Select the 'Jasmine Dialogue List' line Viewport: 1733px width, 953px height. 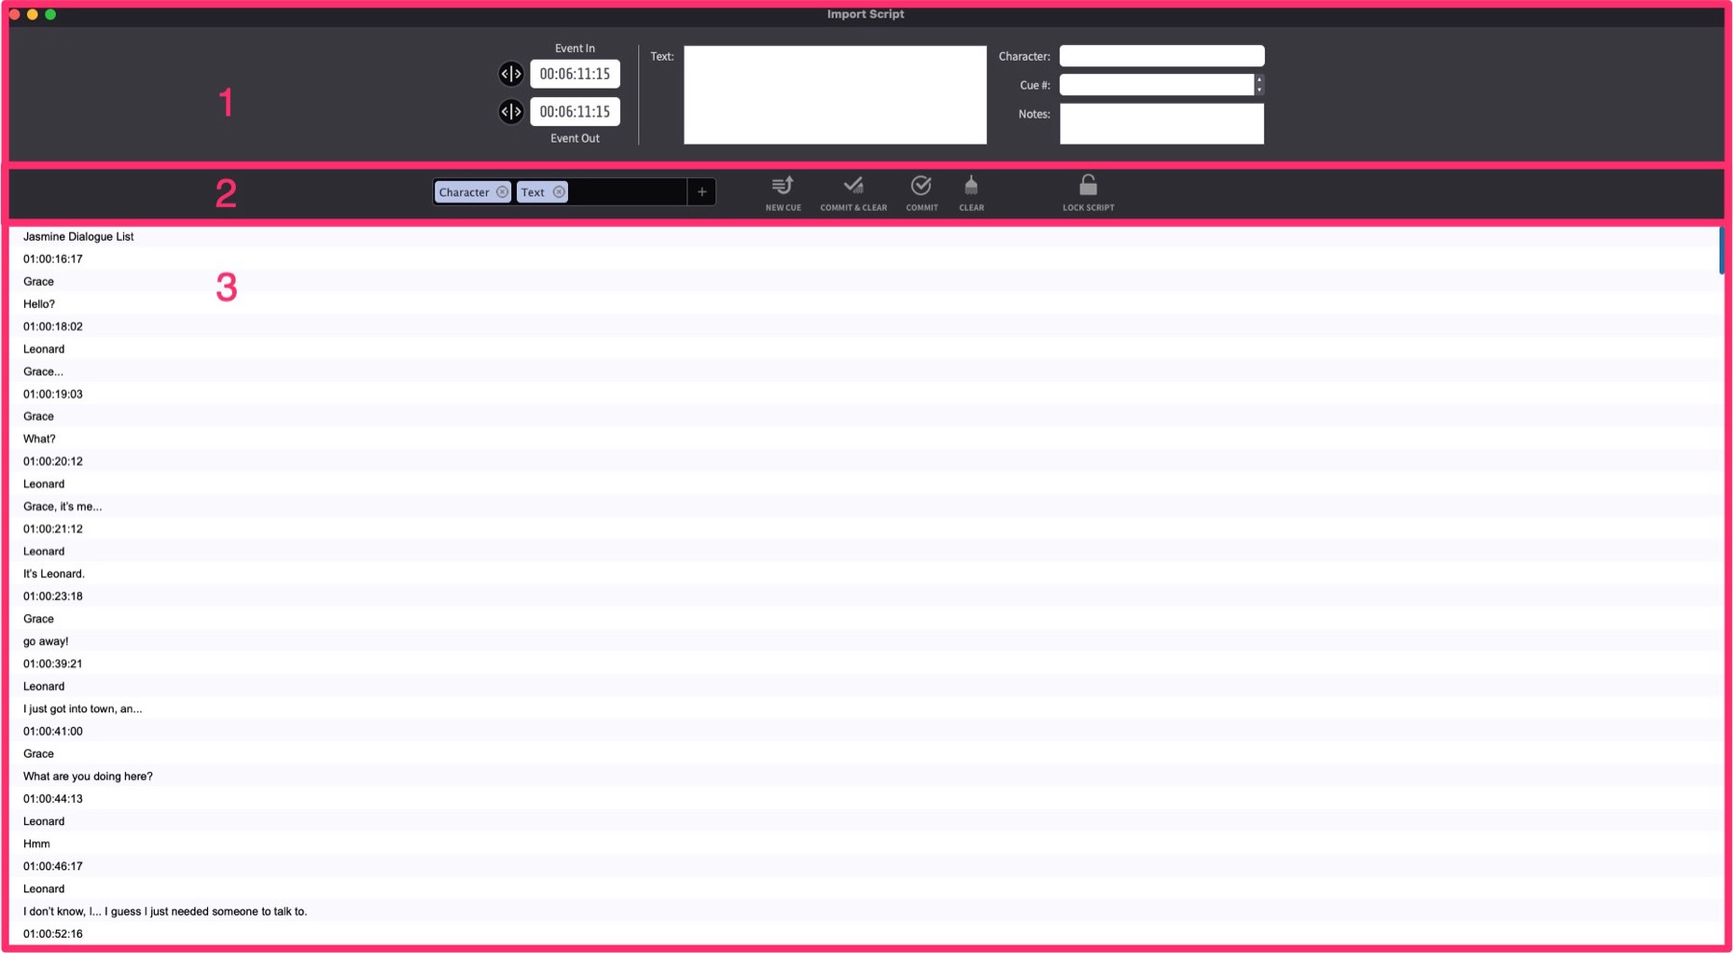click(78, 237)
